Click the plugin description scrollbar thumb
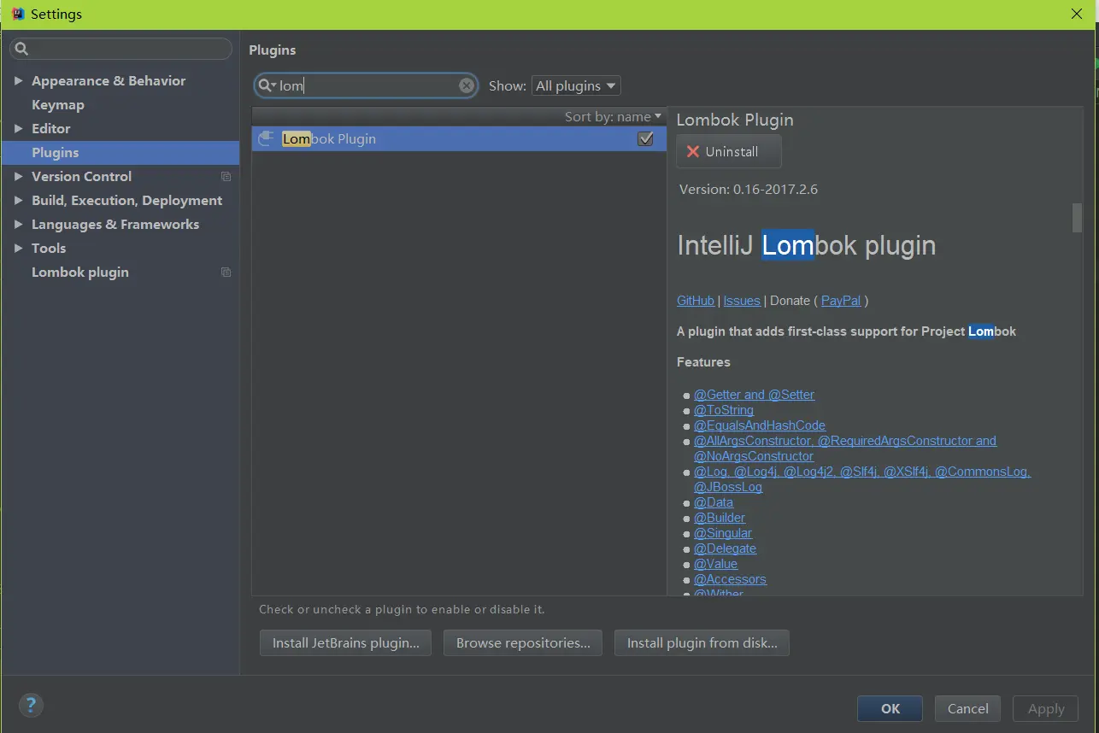1099x733 pixels. tap(1077, 217)
